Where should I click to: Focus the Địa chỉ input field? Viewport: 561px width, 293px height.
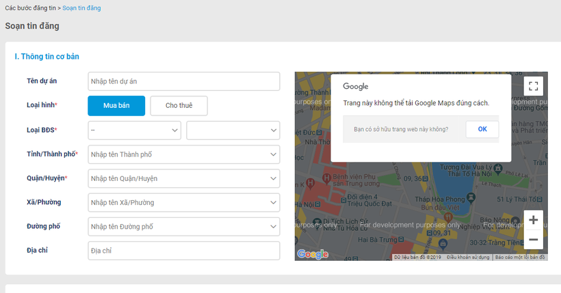coord(184,251)
